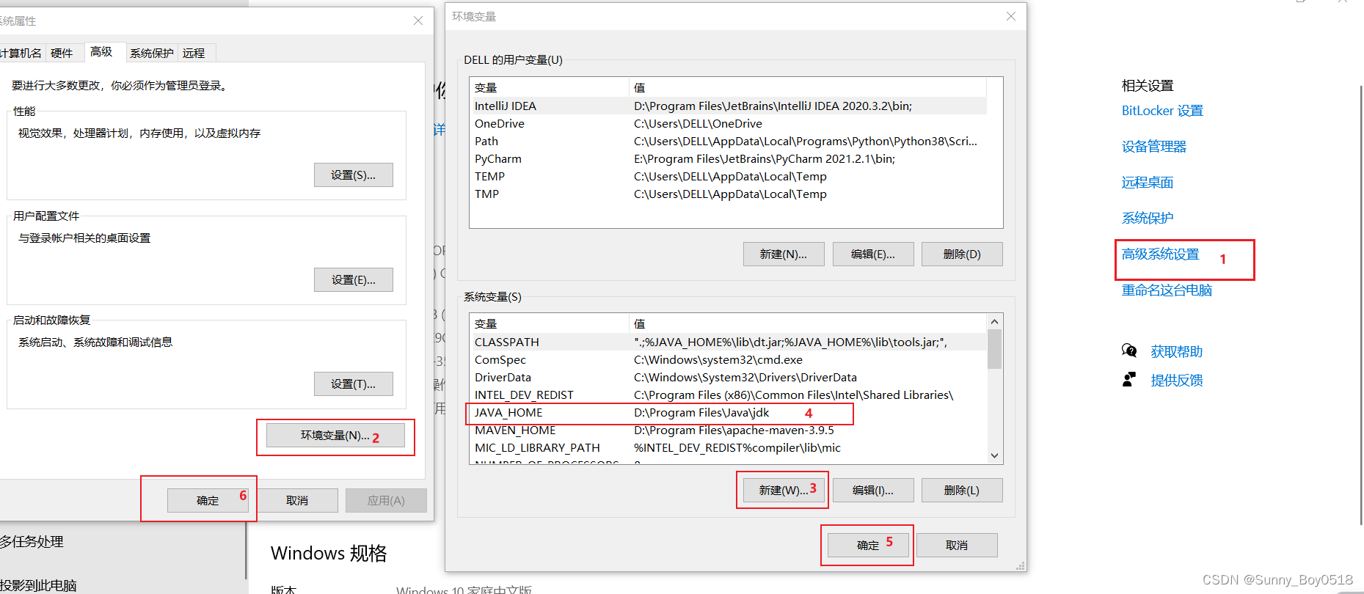Select the OneDrive user variable row
The width and height of the screenshot is (1364, 594).
point(728,123)
